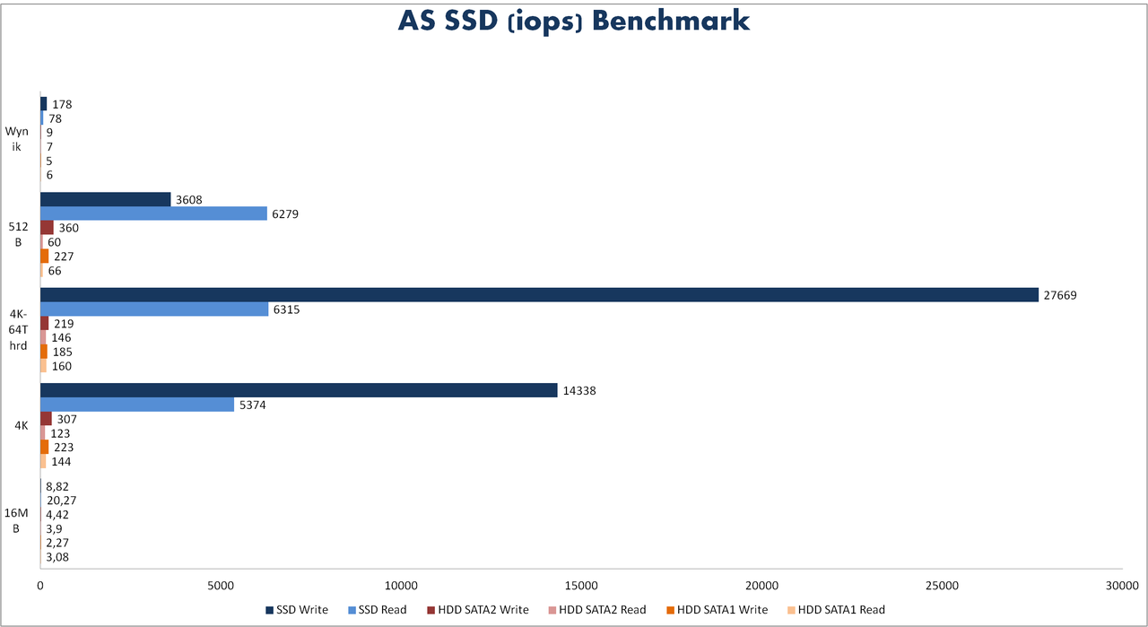Click the HDD SATA1 Write legend label
1148x627 pixels.
(722, 610)
